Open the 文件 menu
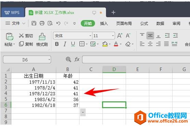The image size is (190, 127). [15, 23]
